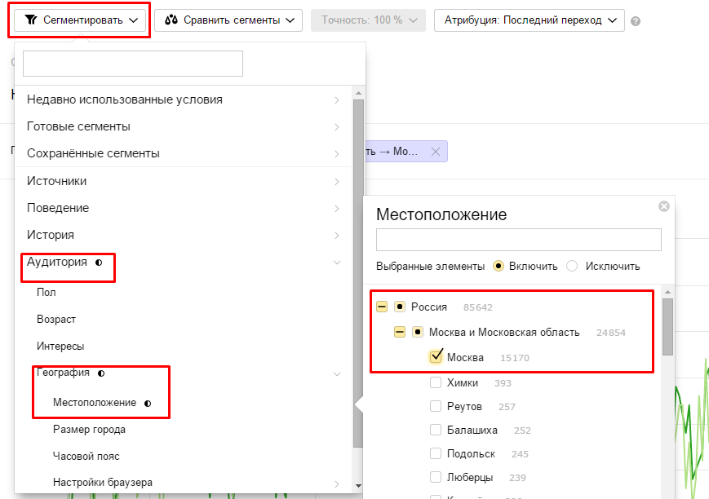
Task: Open the История submenu
Action: 183,235
